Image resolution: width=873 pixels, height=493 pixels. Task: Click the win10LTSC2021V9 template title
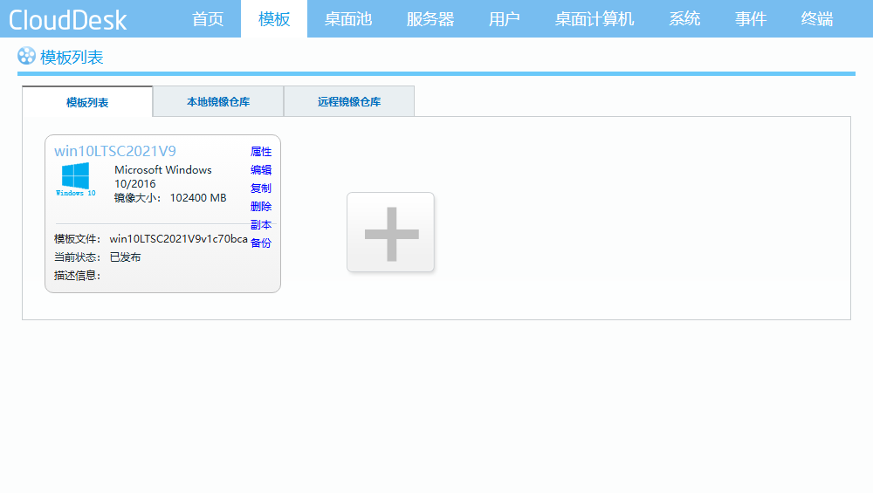pos(115,151)
